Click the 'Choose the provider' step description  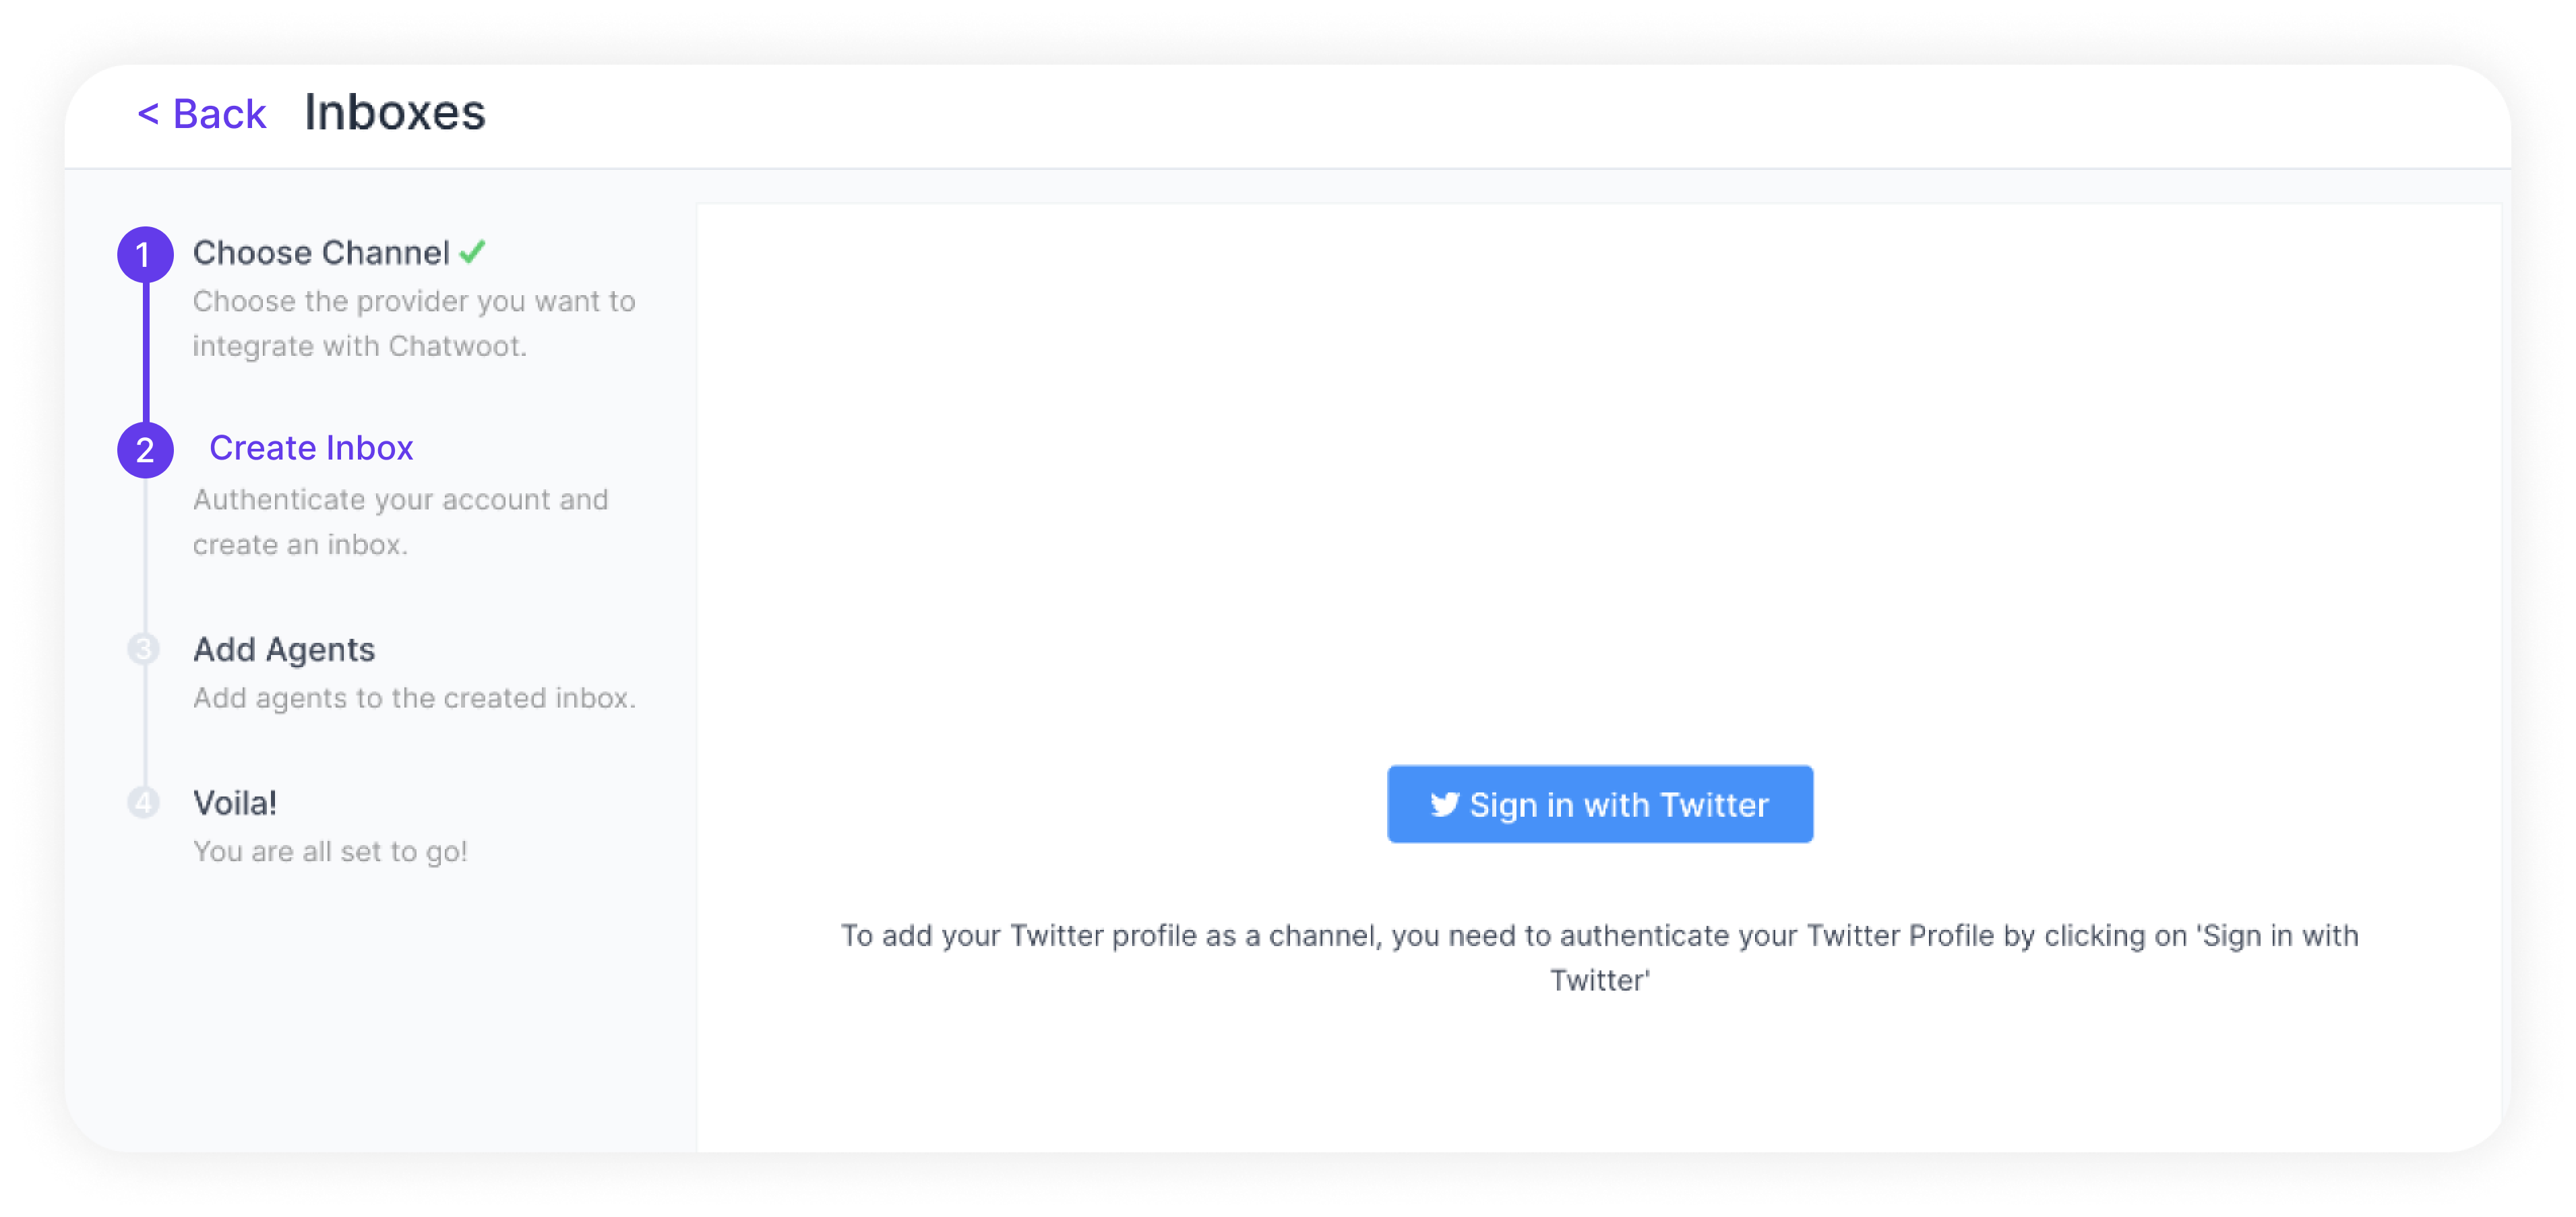tap(414, 323)
